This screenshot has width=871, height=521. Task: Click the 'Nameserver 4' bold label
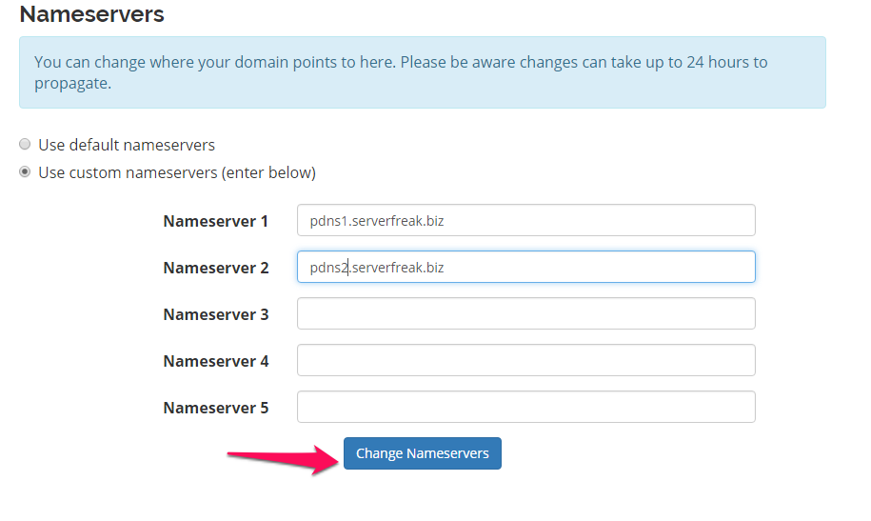[215, 361]
